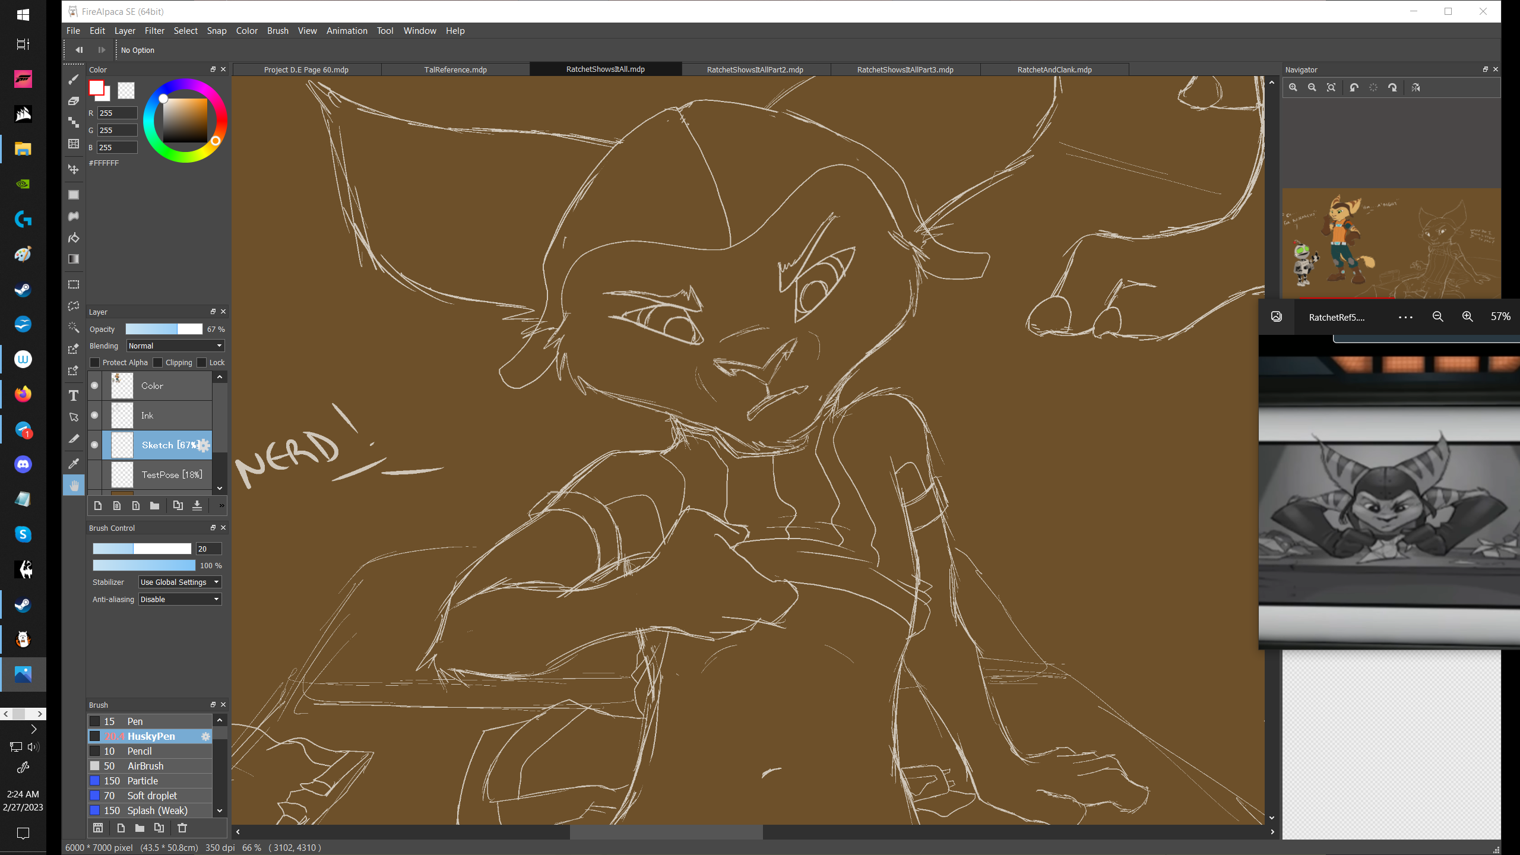The height and width of the screenshot is (855, 1520).
Task: Adjust the layer Opacity slider
Action: click(x=164, y=329)
